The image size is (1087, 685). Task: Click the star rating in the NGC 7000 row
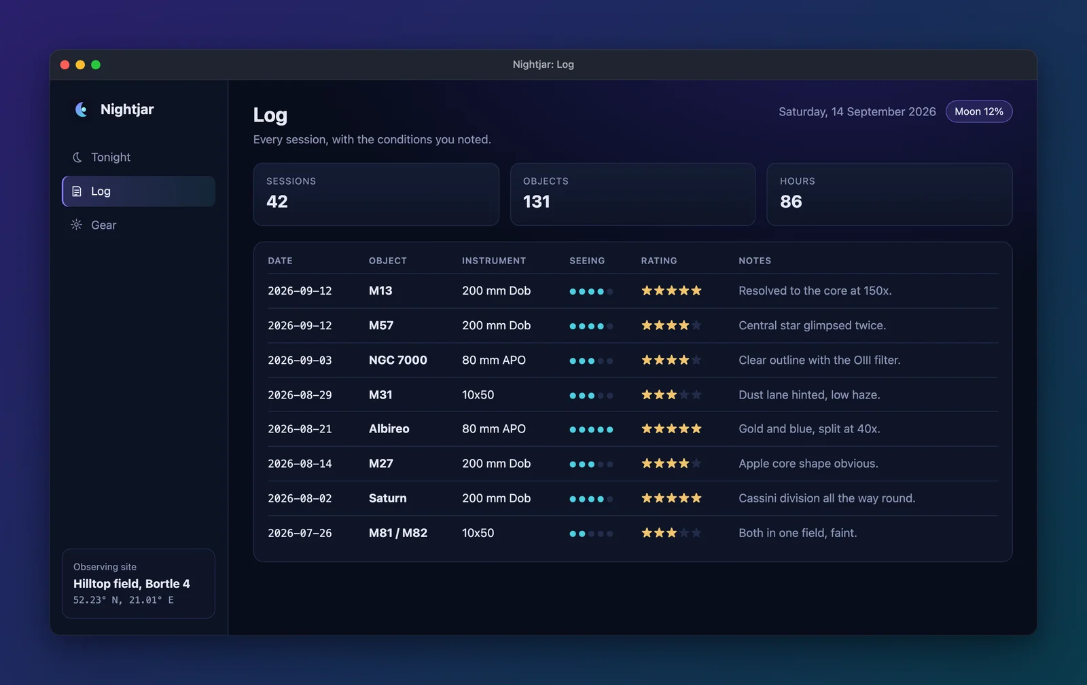coord(671,360)
